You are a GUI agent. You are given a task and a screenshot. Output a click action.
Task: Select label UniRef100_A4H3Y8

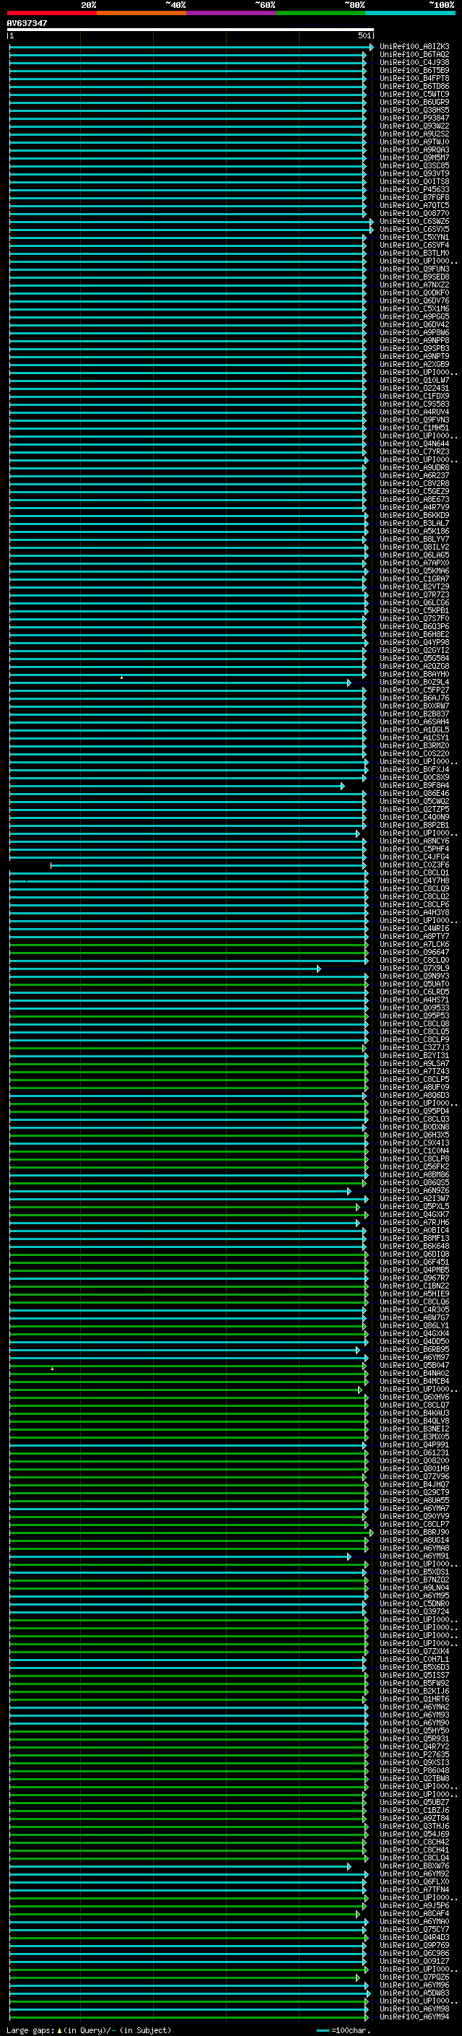point(414,912)
